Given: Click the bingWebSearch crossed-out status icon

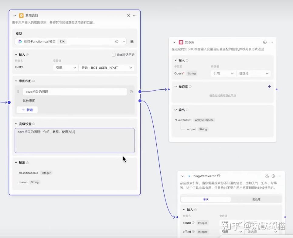Looking at the screenshot, I should [267, 176].
